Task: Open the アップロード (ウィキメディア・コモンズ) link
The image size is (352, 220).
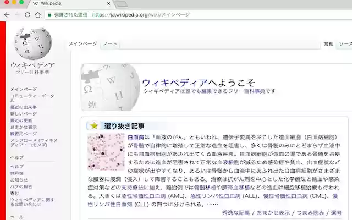Action: coord(34,142)
